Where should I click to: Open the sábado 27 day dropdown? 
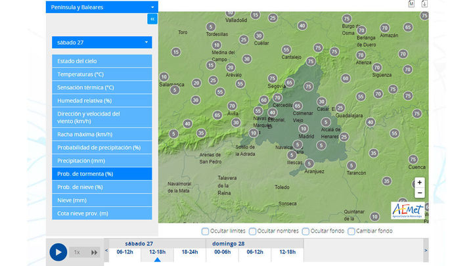pyautogui.click(x=102, y=43)
